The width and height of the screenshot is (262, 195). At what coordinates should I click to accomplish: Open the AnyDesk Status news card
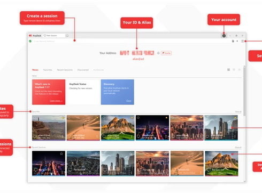click(x=83, y=92)
